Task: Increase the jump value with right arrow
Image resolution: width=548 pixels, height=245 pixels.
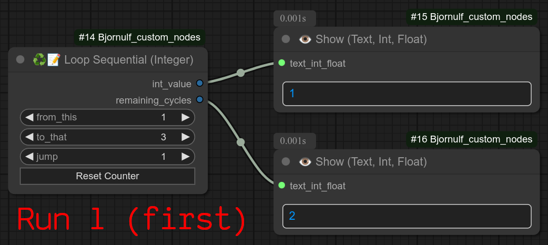Action: coord(186,157)
